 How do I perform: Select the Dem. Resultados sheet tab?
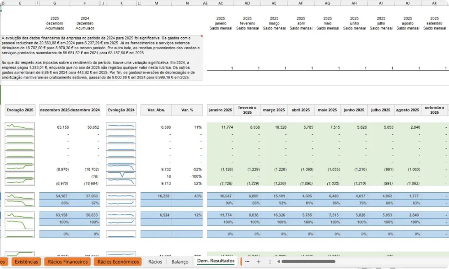tap(216, 261)
